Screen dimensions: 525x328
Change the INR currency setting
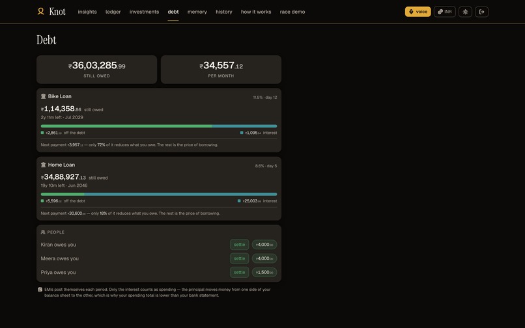pos(445,12)
